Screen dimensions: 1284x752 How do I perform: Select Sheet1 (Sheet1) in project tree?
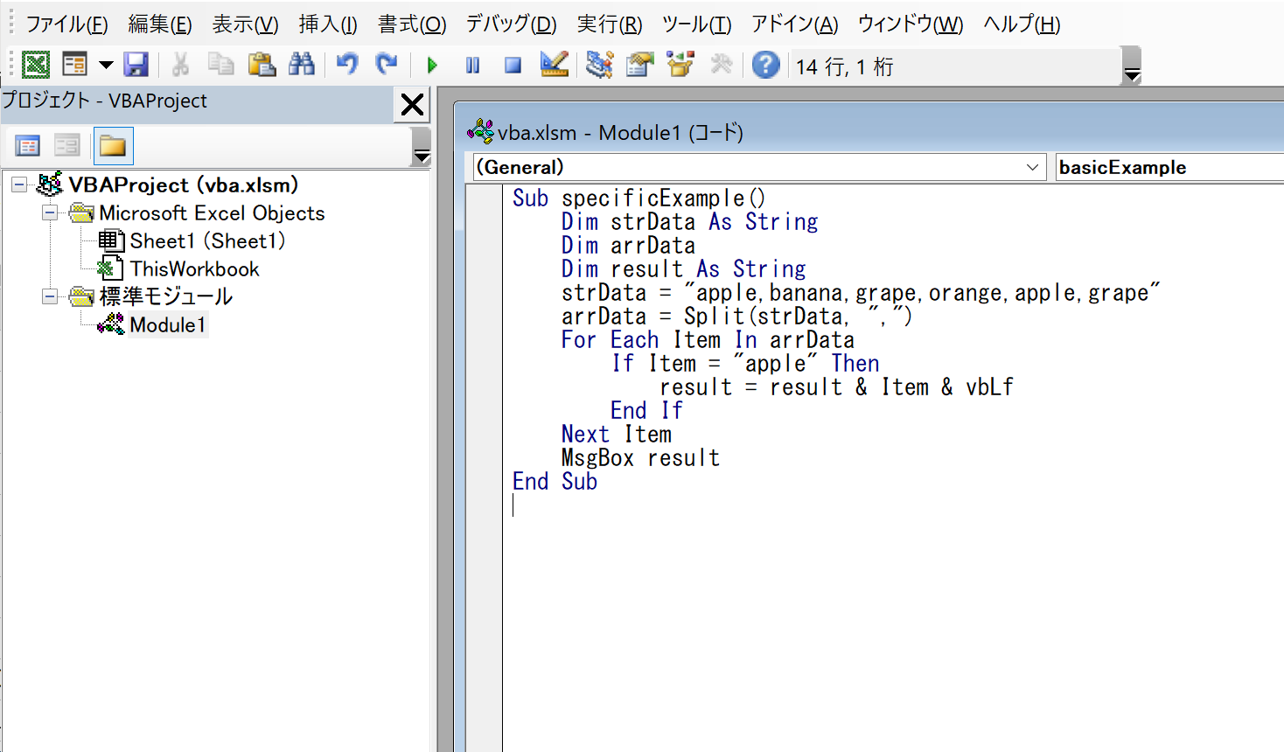point(207,240)
